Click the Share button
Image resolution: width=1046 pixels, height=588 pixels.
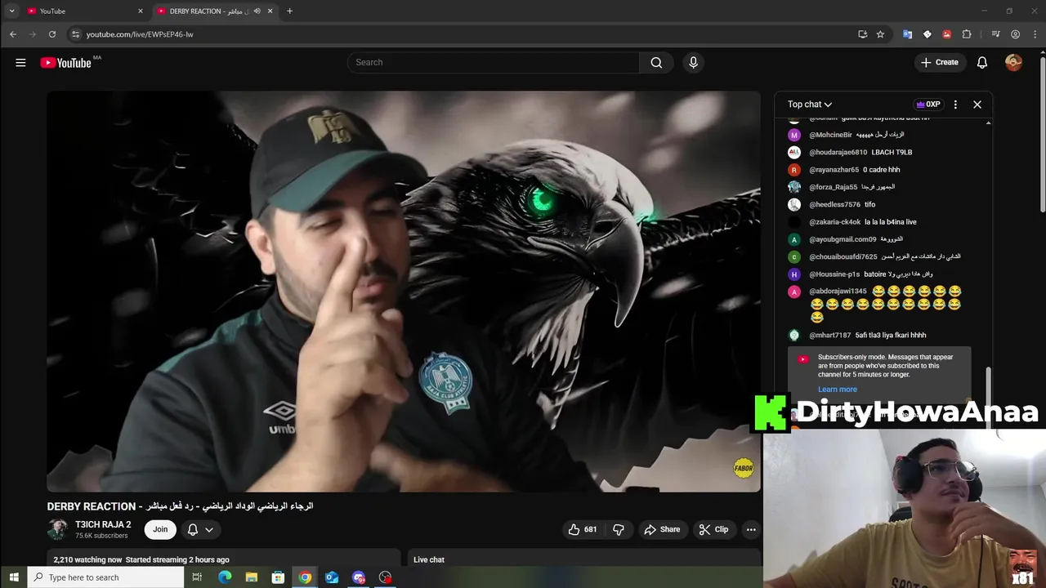coord(662,529)
